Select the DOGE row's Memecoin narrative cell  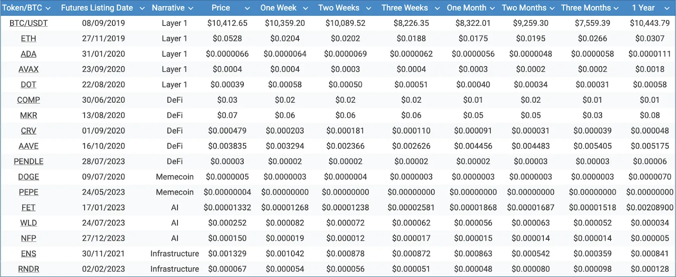[x=174, y=177]
